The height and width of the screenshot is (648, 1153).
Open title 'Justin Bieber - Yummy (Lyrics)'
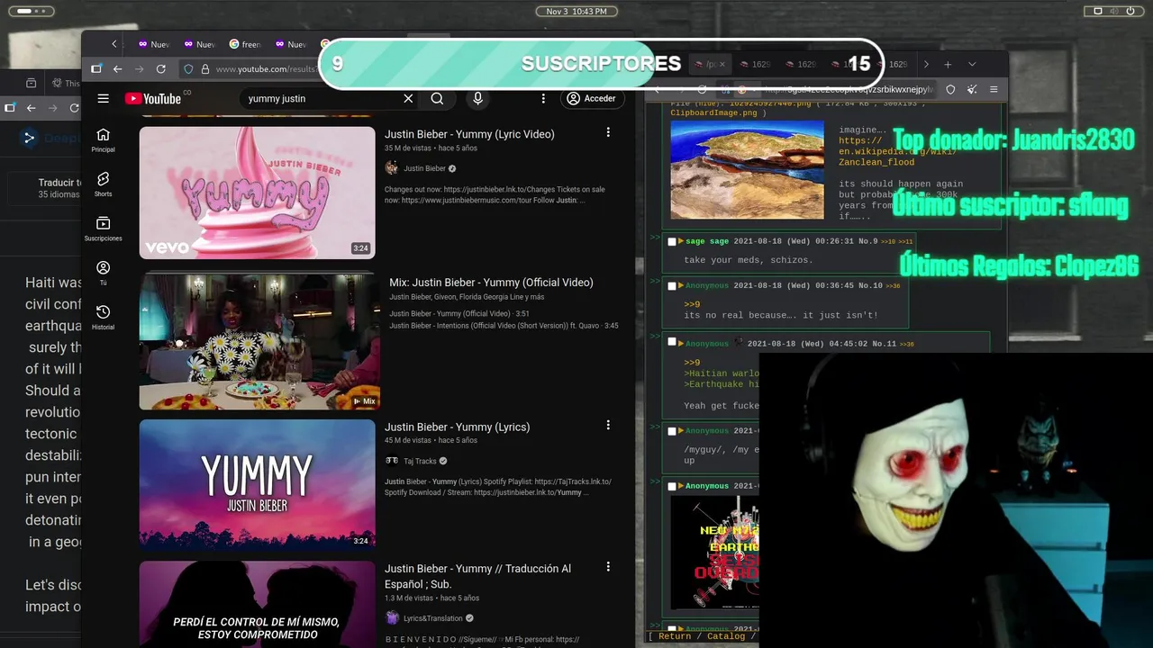pyautogui.click(x=457, y=427)
